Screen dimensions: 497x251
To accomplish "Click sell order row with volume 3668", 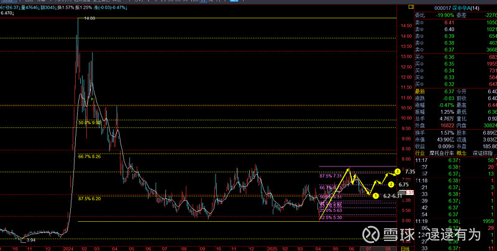I will coord(456,50).
